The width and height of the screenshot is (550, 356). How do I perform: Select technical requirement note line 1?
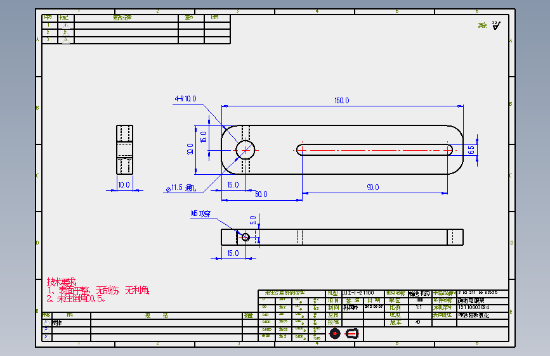click(x=98, y=290)
